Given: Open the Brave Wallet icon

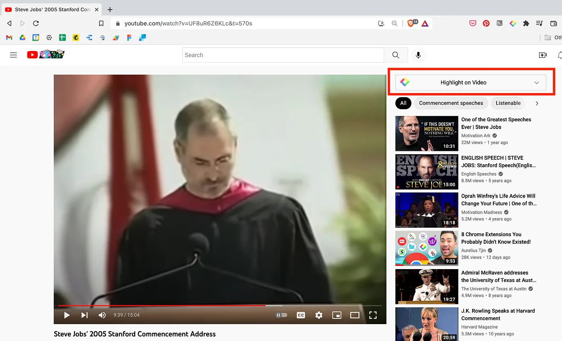Looking at the screenshot, I should point(553,23).
